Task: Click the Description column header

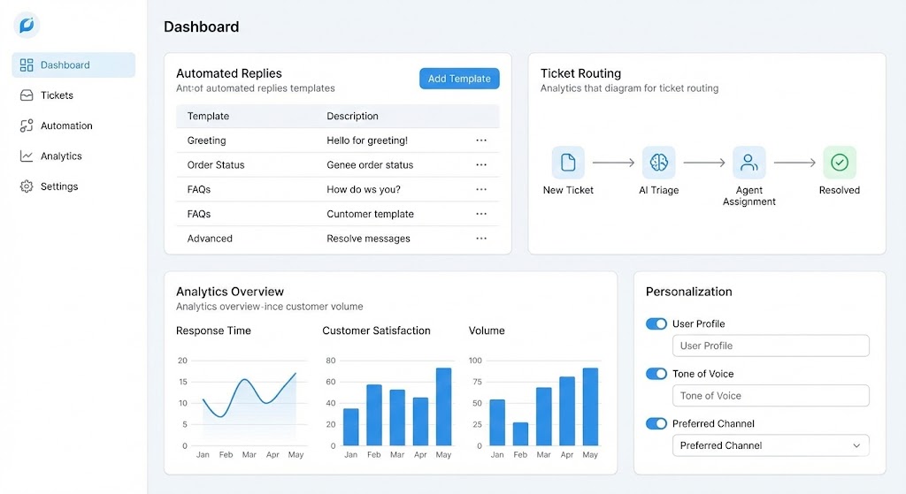Action: coord(352,116)
